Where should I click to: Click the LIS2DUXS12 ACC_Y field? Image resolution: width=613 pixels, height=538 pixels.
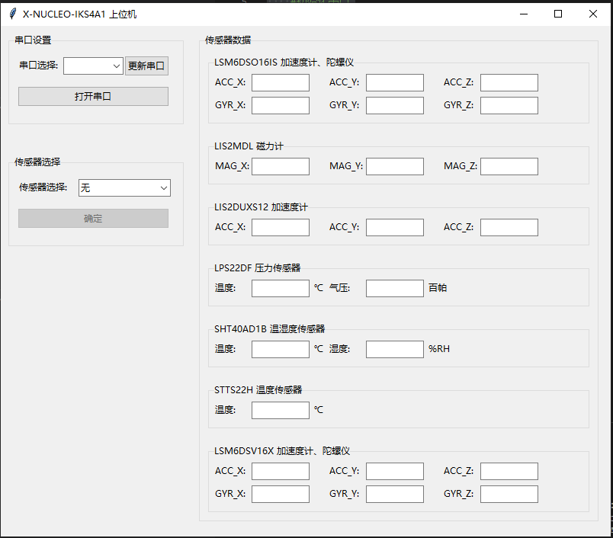pyautogui.click(x=394, y=228)
